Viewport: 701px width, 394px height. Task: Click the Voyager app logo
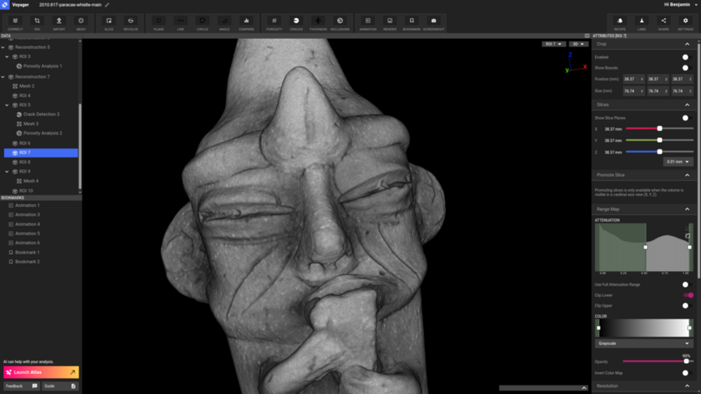5,5
